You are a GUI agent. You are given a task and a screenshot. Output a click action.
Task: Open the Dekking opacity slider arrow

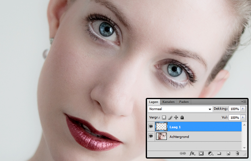[x=243, y=109]
